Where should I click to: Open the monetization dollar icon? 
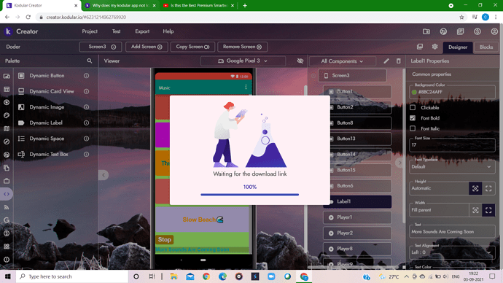(477, 31)
